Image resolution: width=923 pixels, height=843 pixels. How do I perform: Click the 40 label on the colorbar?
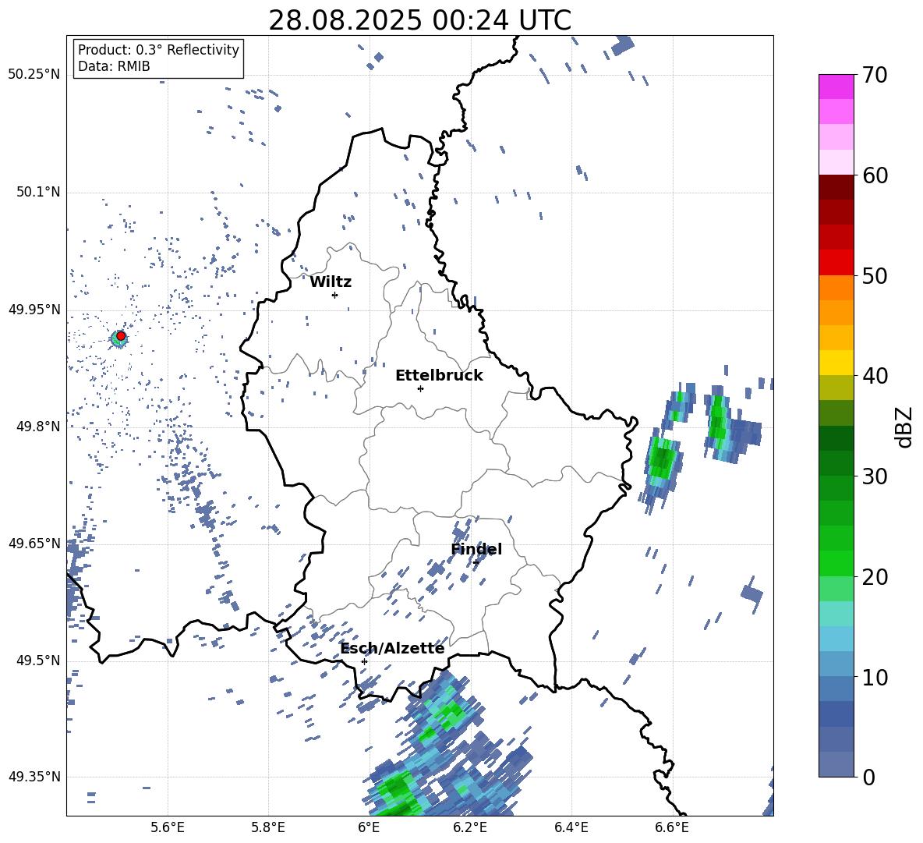pyautogui.click(x=875, y=376)
